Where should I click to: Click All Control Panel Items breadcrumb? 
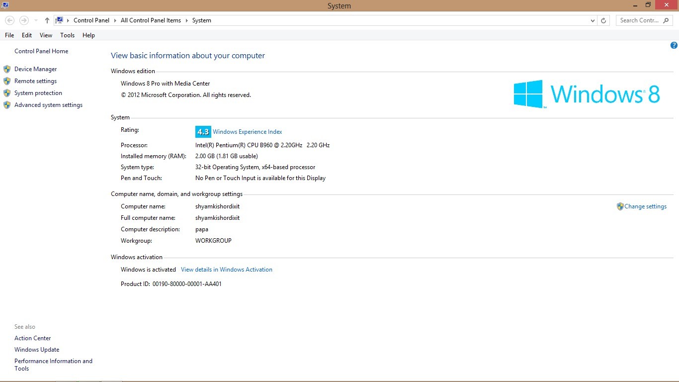coord(151,20)
